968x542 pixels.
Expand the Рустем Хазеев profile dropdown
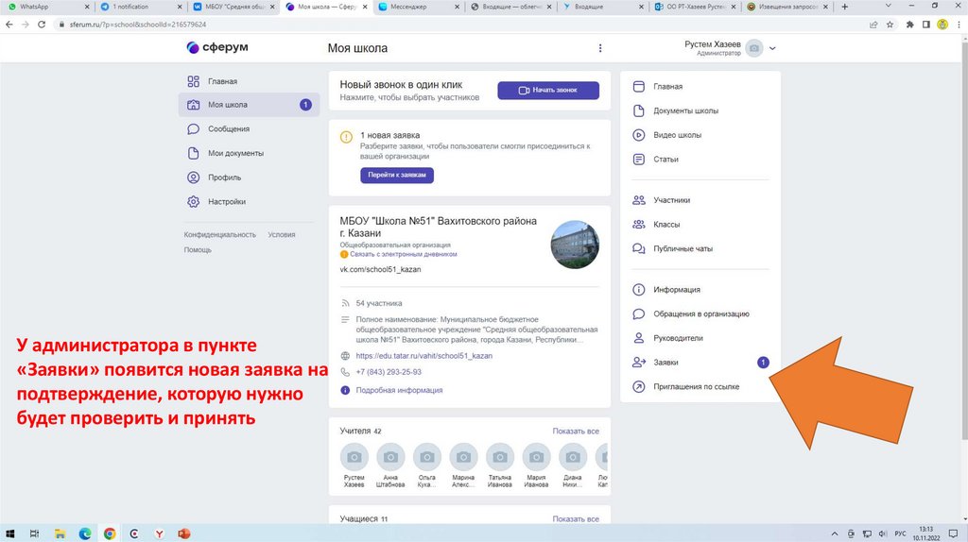point(772,48)
